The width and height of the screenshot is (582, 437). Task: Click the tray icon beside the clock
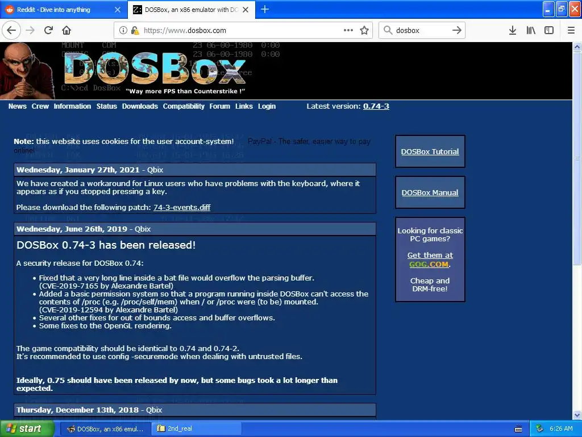pos(540,429)
